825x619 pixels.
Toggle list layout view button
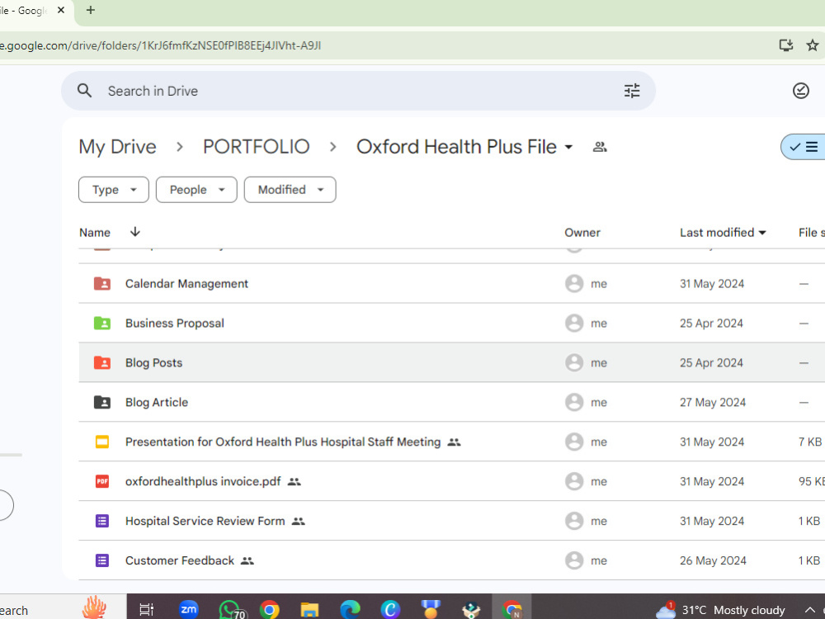(x=804, y=147)
